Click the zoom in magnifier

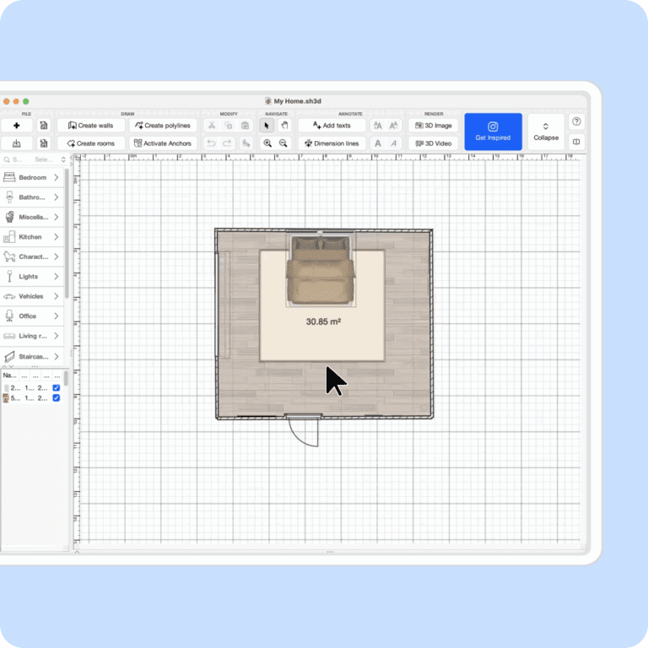[267, 143]
